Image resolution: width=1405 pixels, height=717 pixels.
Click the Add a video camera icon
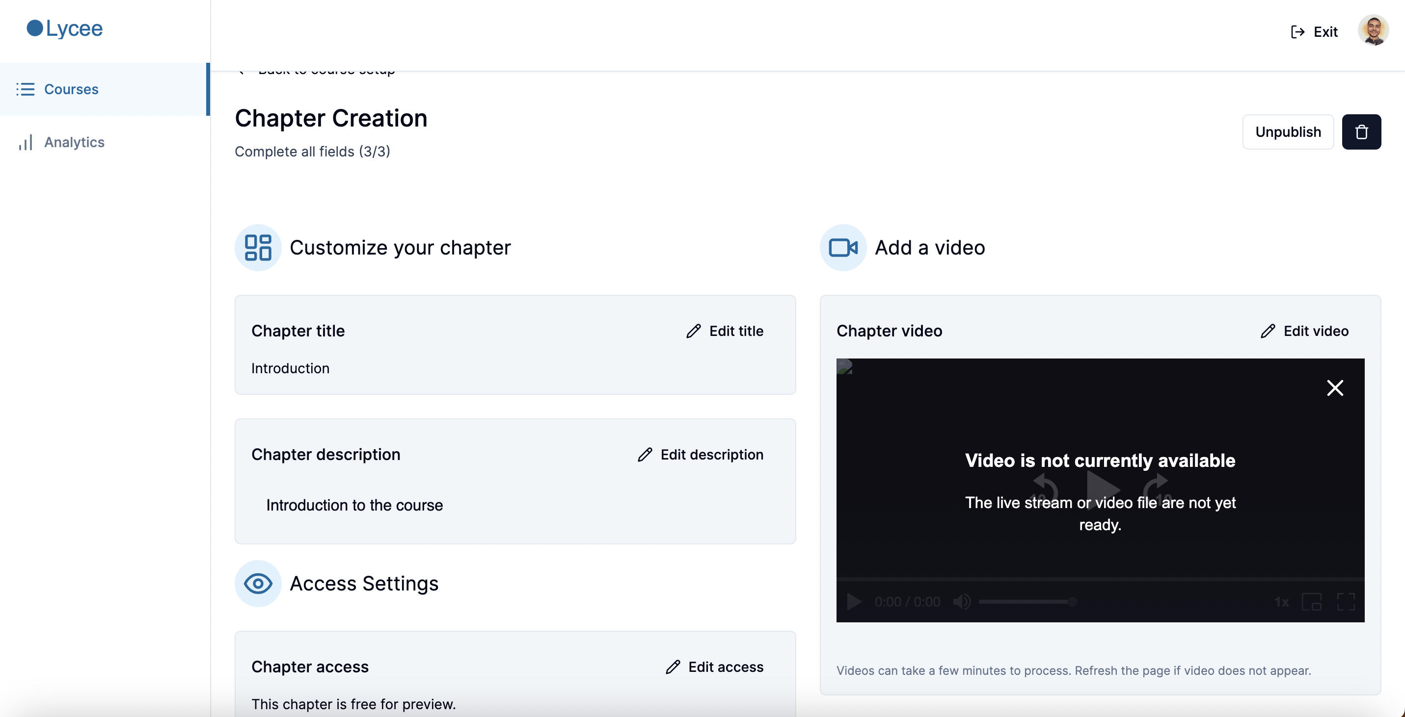point(843,248)
